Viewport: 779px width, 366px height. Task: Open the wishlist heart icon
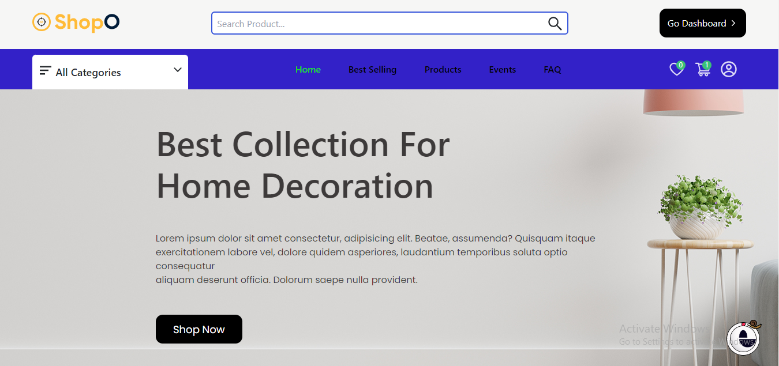click(676, 70)
